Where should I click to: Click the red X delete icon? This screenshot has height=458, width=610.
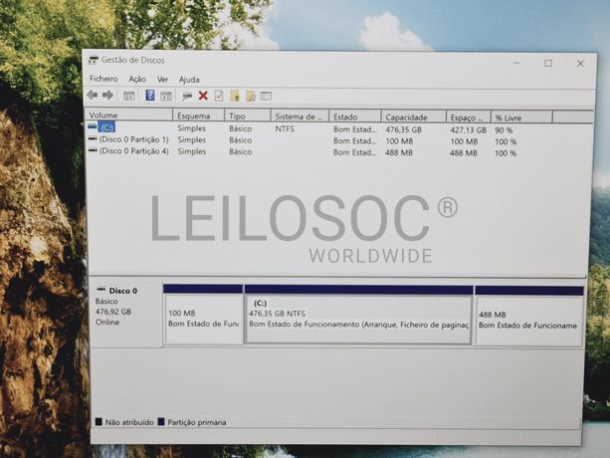tap(203, 96)
